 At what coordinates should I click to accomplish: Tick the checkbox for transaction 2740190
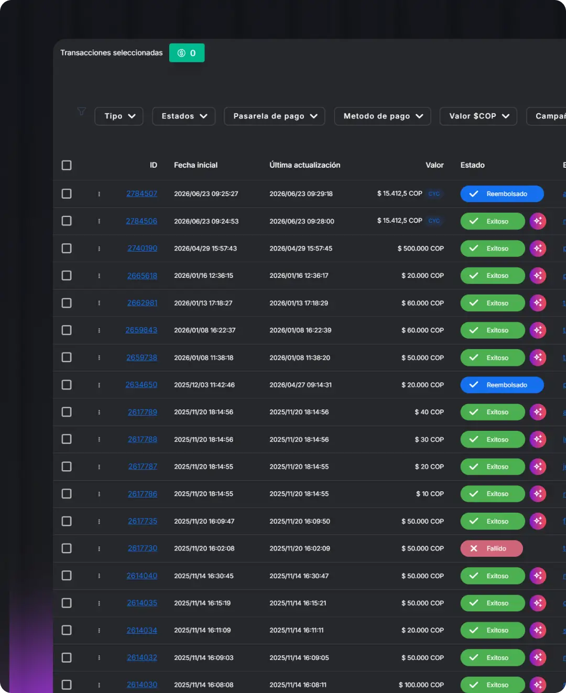pos(67,248)
